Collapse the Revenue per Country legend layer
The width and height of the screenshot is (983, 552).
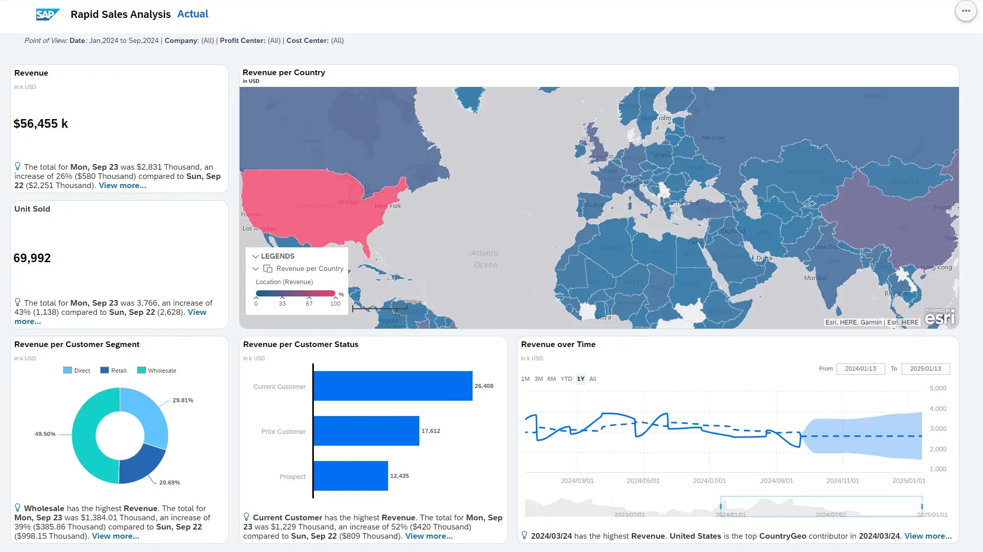[x=255, y=269]
